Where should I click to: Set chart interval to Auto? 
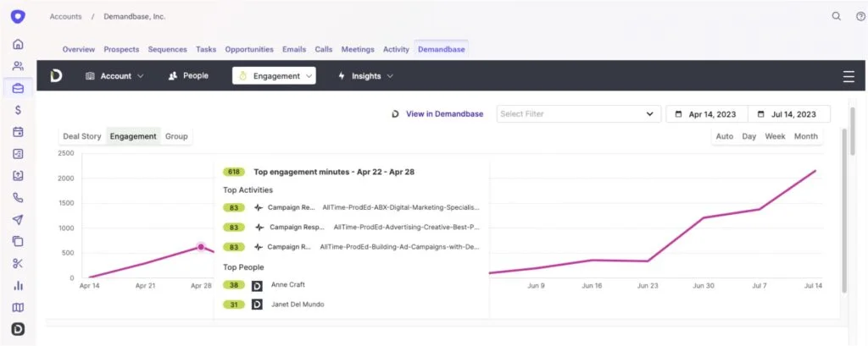[725, 136]
